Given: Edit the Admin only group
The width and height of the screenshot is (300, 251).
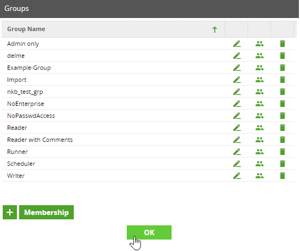Looking at the screenshot, I should 237,44.
